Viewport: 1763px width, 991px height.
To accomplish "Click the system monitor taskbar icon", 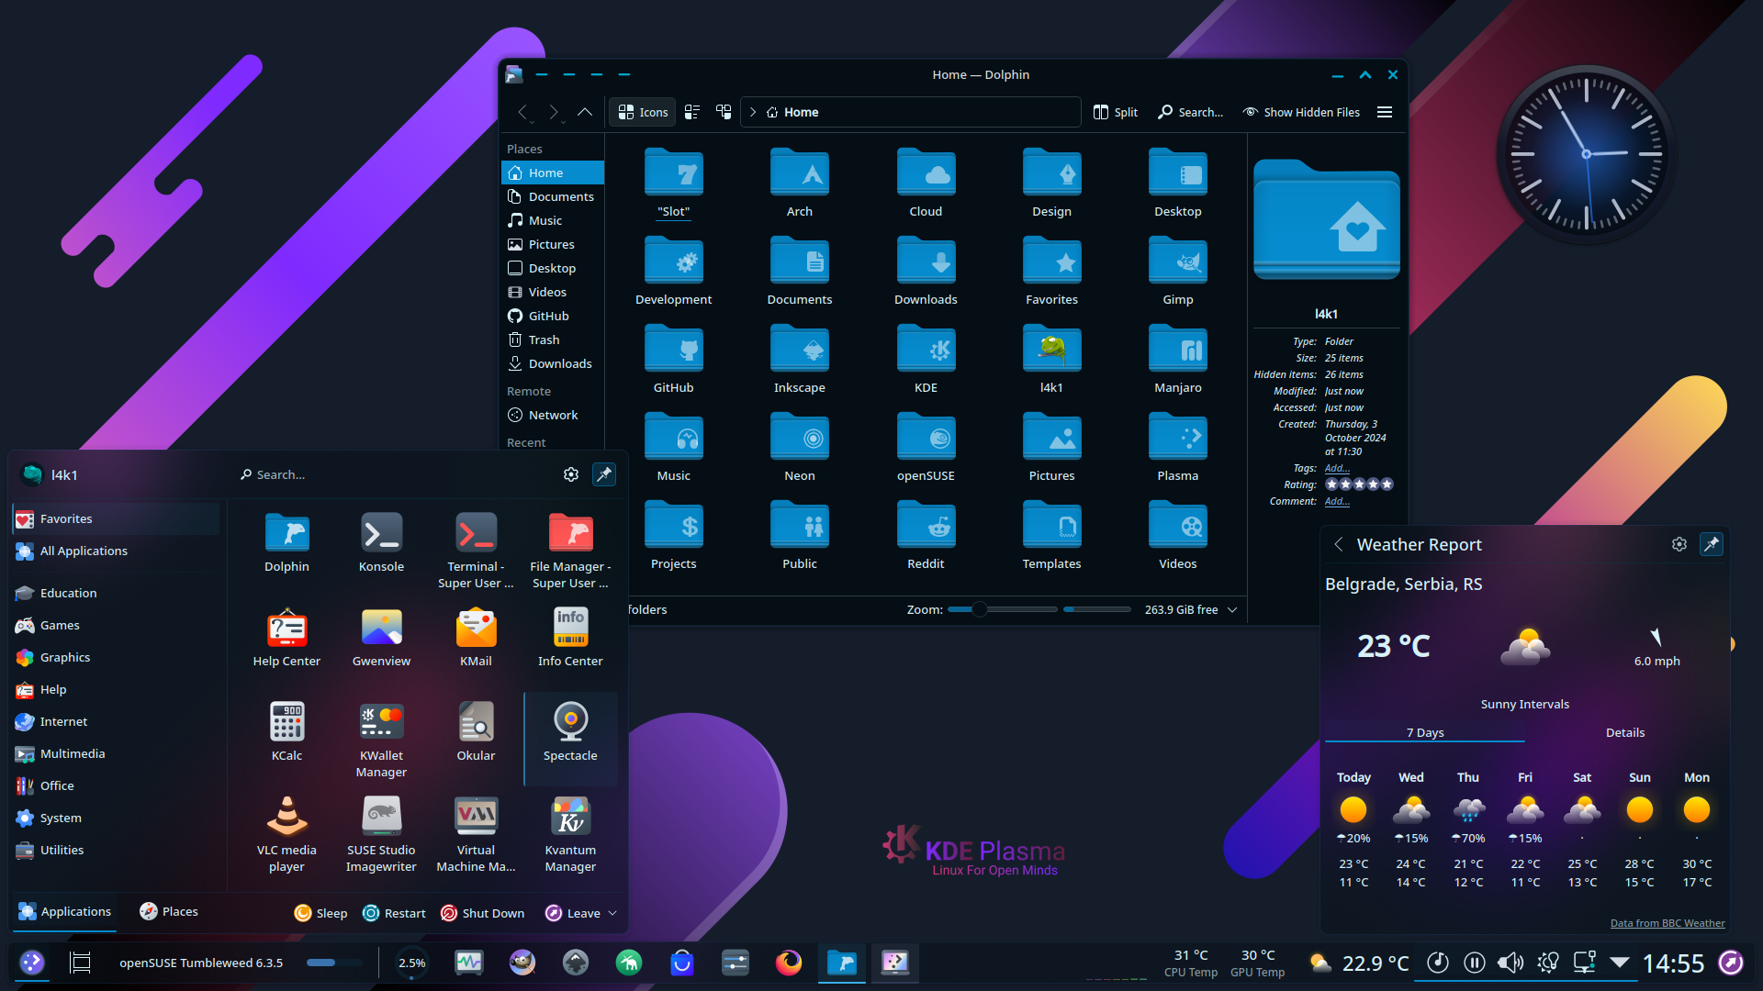I will point(468,963).
